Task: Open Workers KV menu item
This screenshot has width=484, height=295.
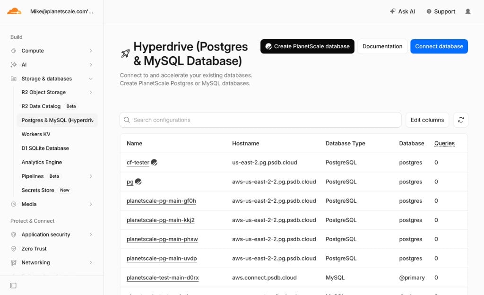Action: pos(36,134)
